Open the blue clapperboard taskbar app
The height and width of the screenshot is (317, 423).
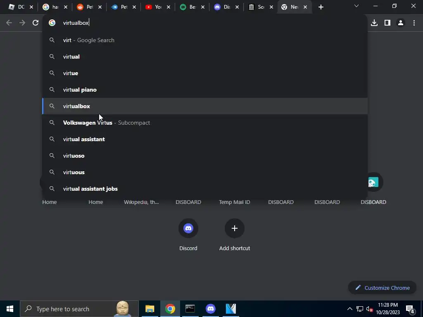[231, 309]
